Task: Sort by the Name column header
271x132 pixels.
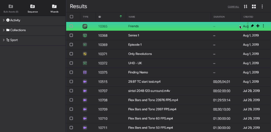Action: (132, 17)
